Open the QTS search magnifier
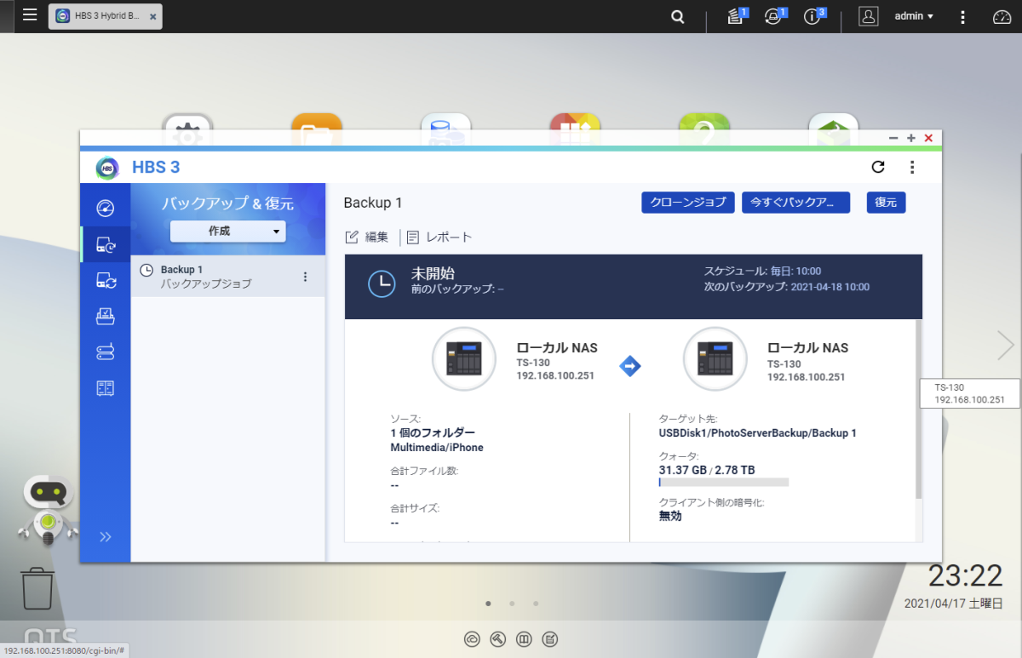The width and height of the screenshot is (1022, 658). coord(678,16)
